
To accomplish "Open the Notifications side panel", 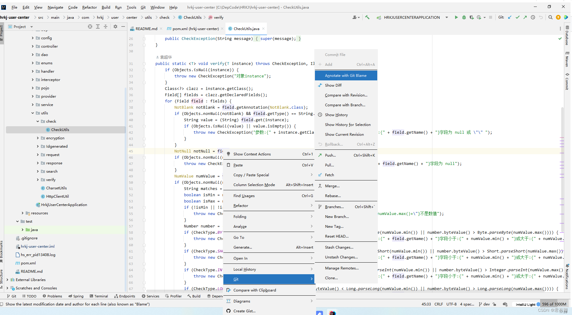I will tap(567, 276).
